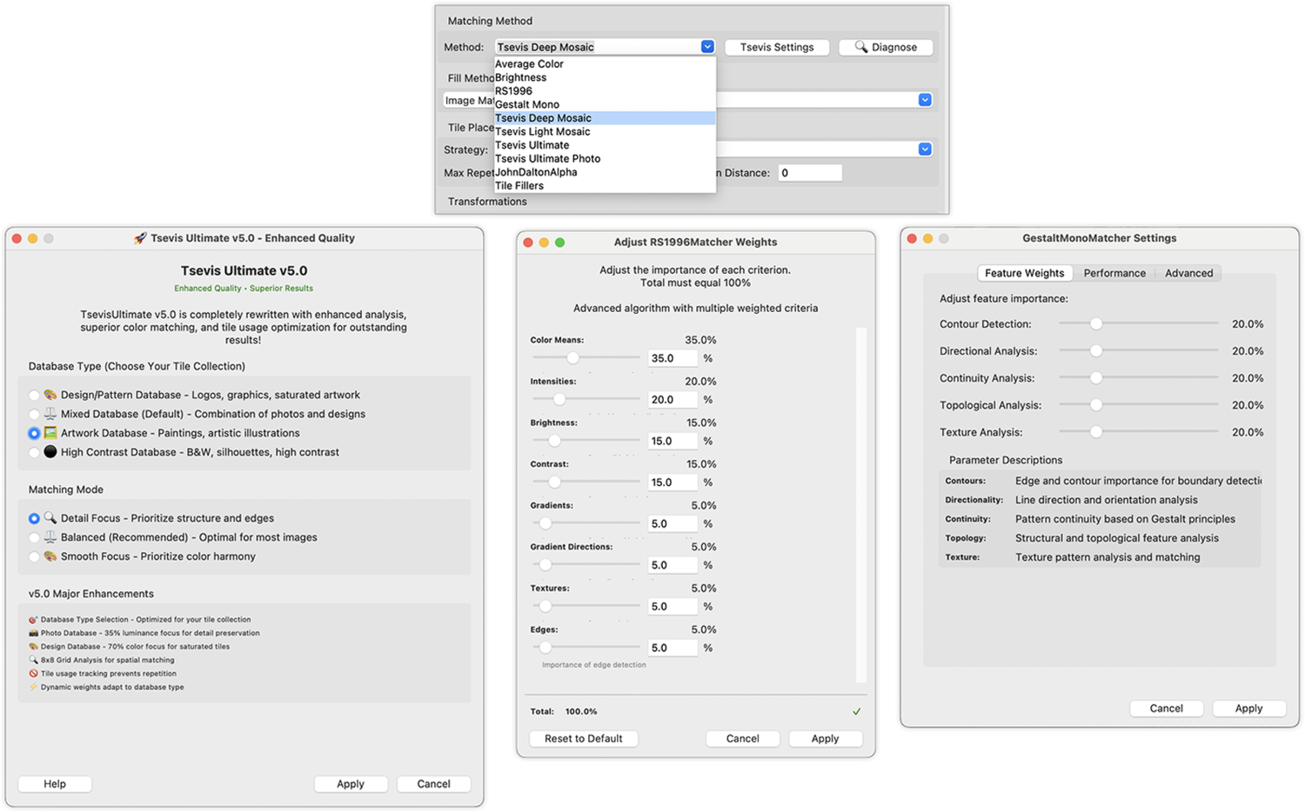This screenshot has height=812, width=1305.
Task: Open the Advanced tab in GestaltMonoMatcher
Action: (x=1188, y=273)
